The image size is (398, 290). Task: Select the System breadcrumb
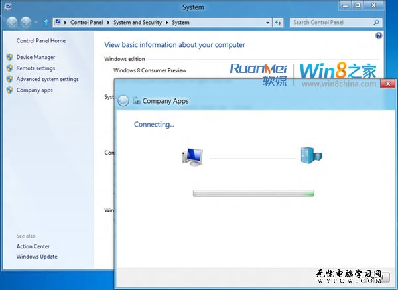(x=180, y=23)
